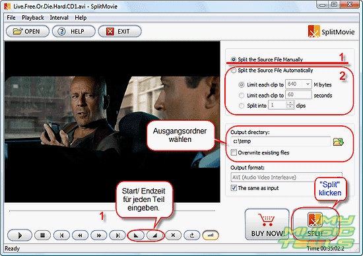363x256 pixels.
Task: Fast forward the video
Action: (99, 236)
